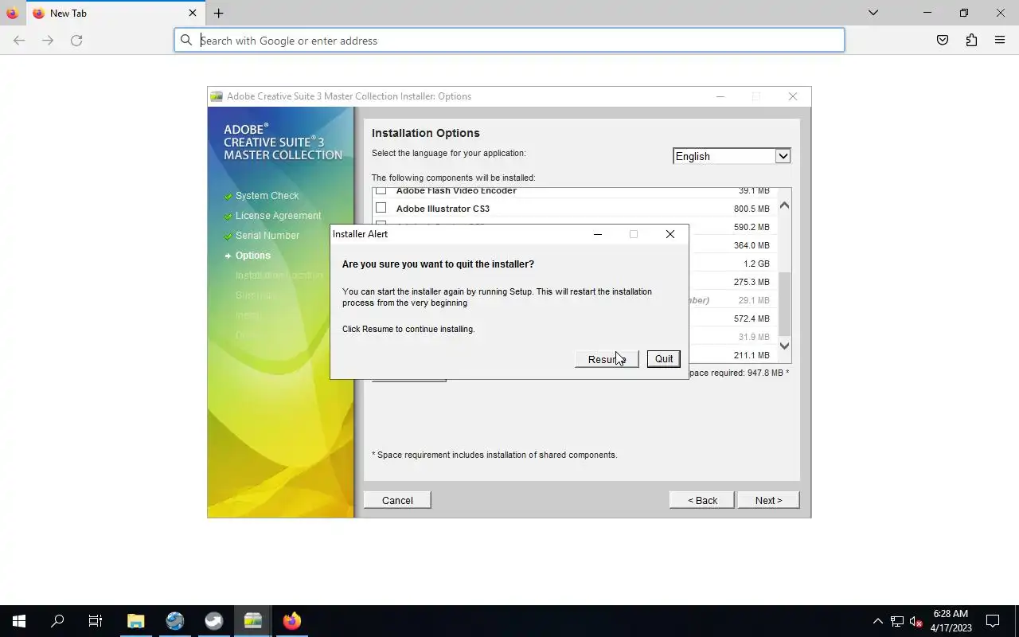The height and width of the screenshot is (637, 1019).
Task: Click the < Back button
Action: click(x=702, y=500)
